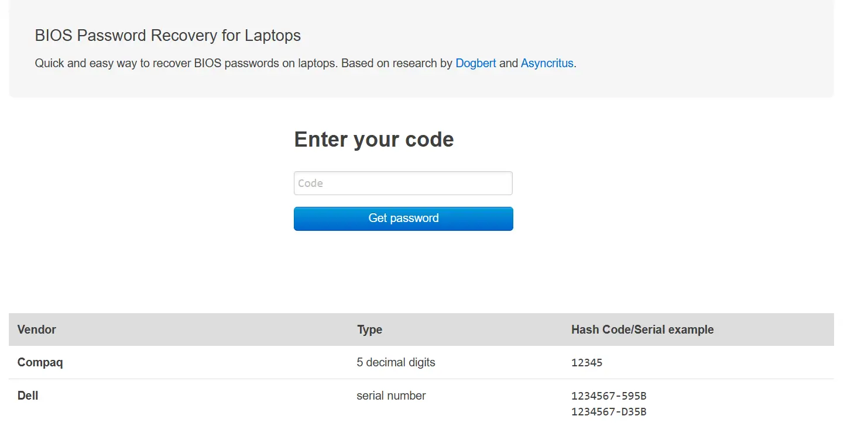Click the '5 decimal digits' type cell
Screen dimensions: 844x423
click(396, 362)
